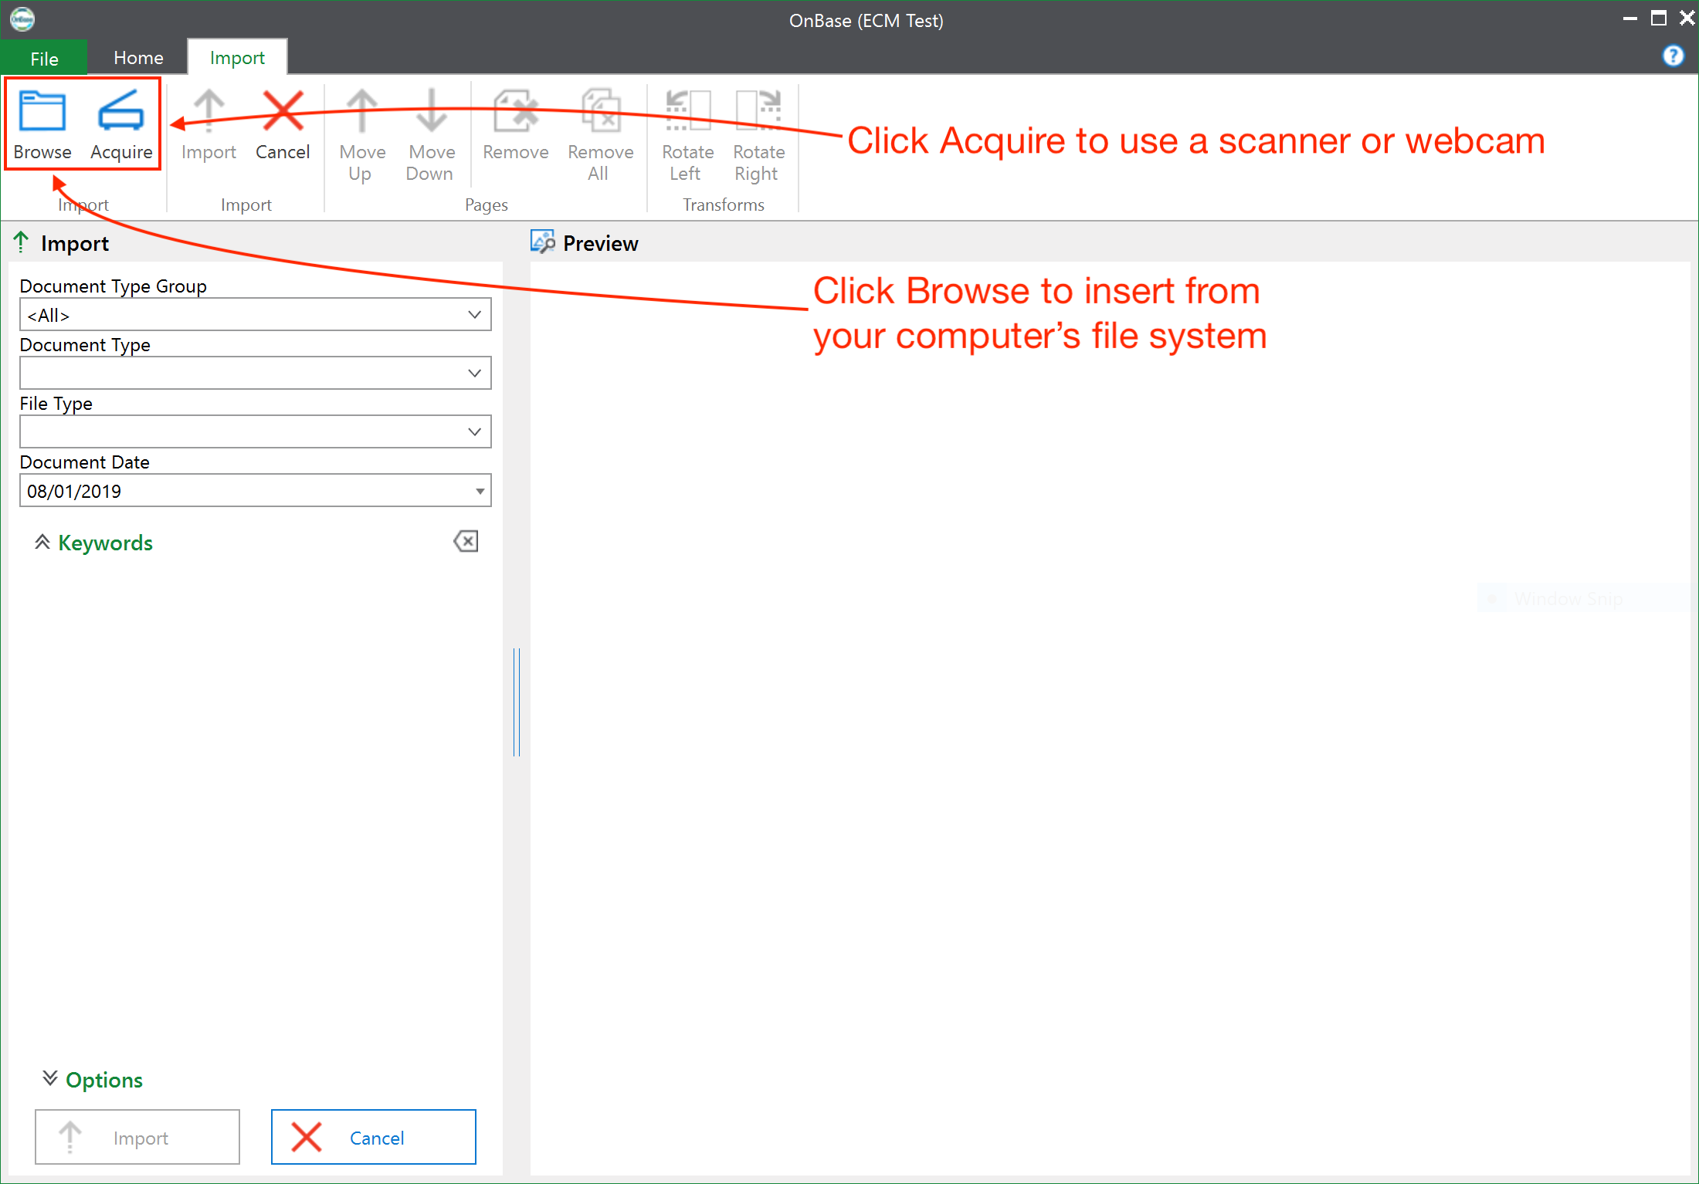Click Remove All pages icon
The height and width of the screenshot is (1184, 1699).
[601, 111]
